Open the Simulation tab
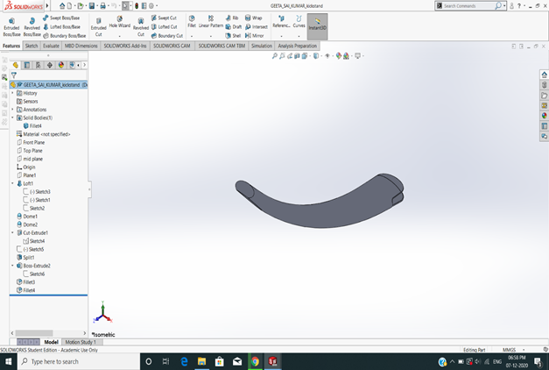The width and height of the screenshot is (549, 370). pyautogui.click(x=262, y=46)
